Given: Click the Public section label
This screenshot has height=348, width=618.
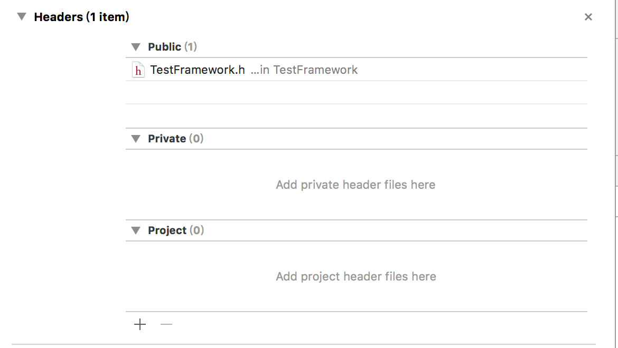Looking at the screenshot, I should [164, 47].
